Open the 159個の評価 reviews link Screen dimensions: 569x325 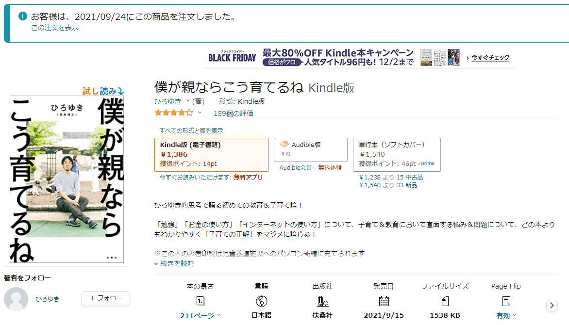(234, 114)
